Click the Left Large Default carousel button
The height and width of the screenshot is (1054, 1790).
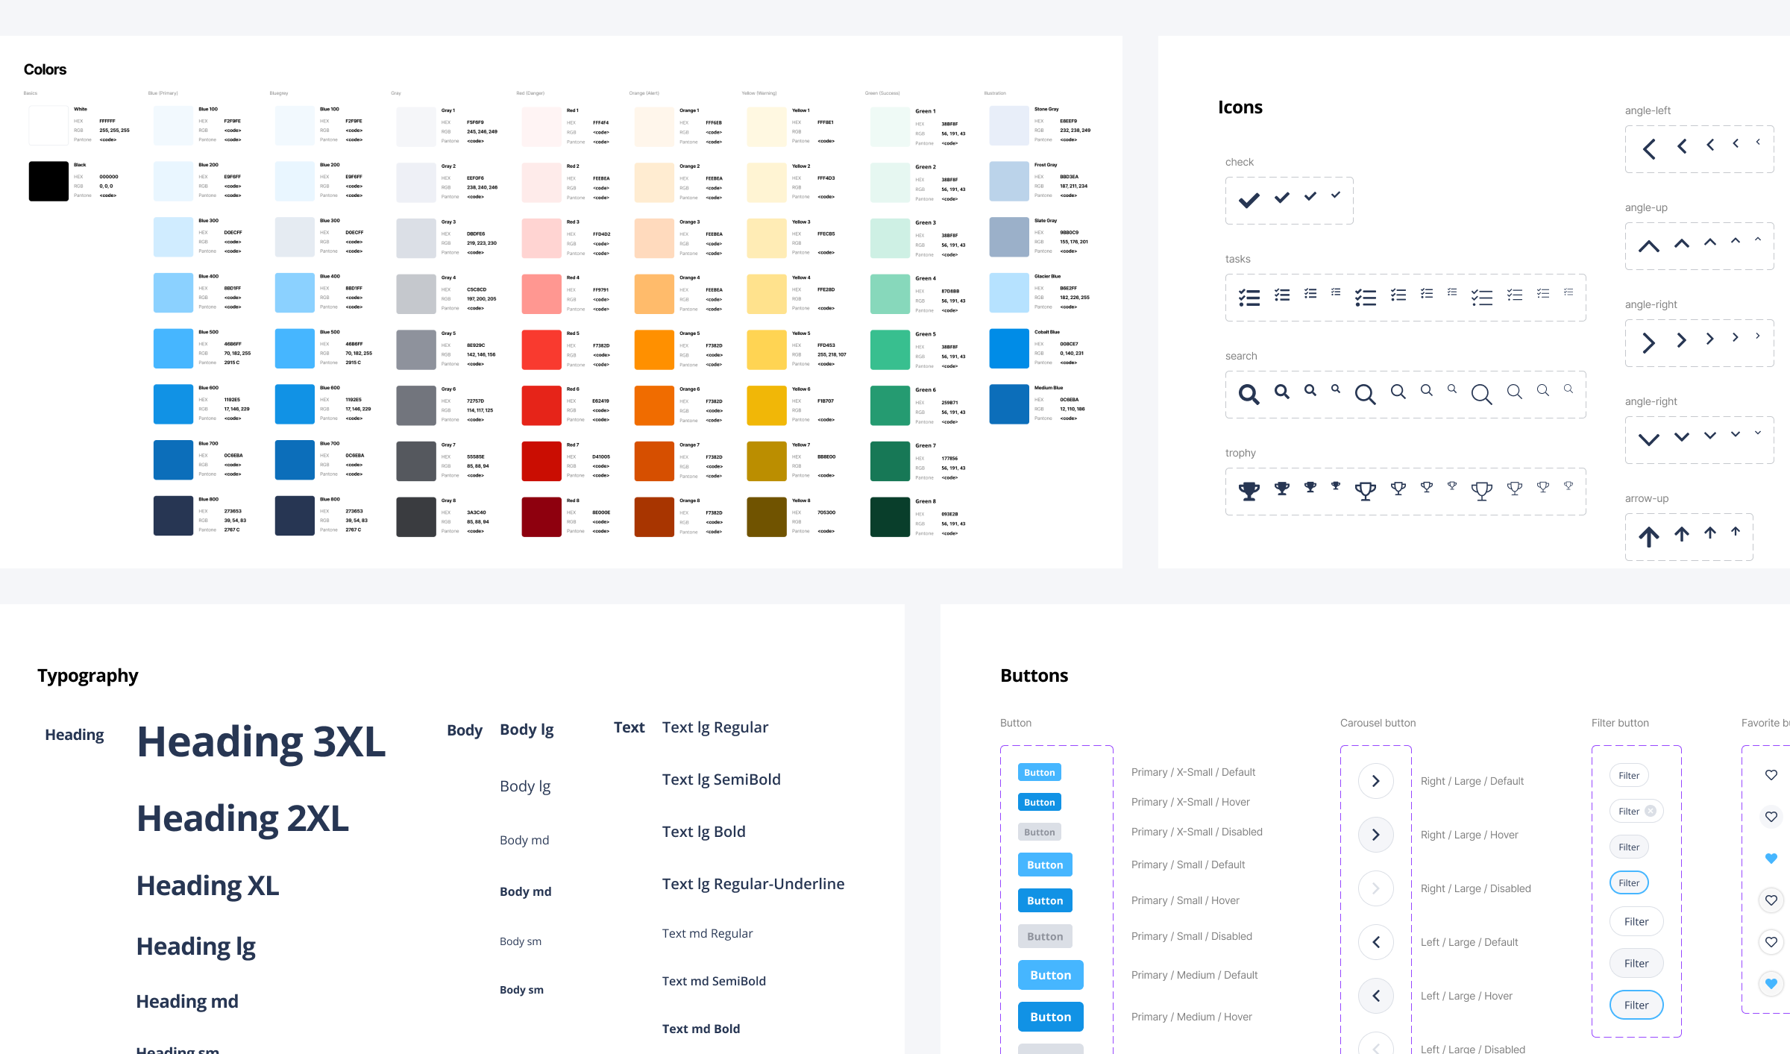pyautogui.click(x=1375, y=942)
